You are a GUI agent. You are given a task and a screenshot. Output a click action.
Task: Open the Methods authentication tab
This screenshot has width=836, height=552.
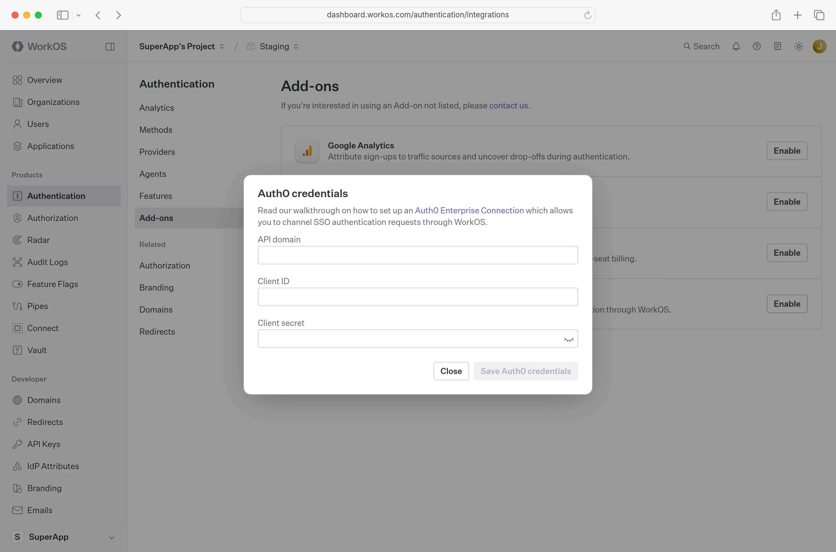coord(156,130)
